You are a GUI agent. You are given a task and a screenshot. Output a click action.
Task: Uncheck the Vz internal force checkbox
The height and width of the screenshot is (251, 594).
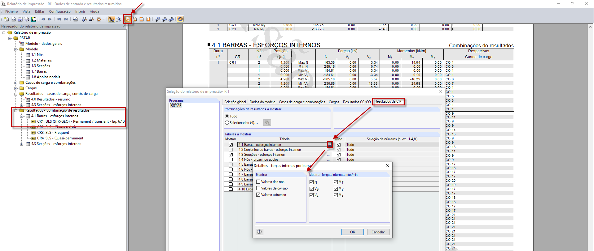pyautogui.click(x=312, y=195)
